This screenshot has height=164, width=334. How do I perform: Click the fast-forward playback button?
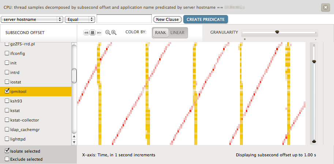99,33
